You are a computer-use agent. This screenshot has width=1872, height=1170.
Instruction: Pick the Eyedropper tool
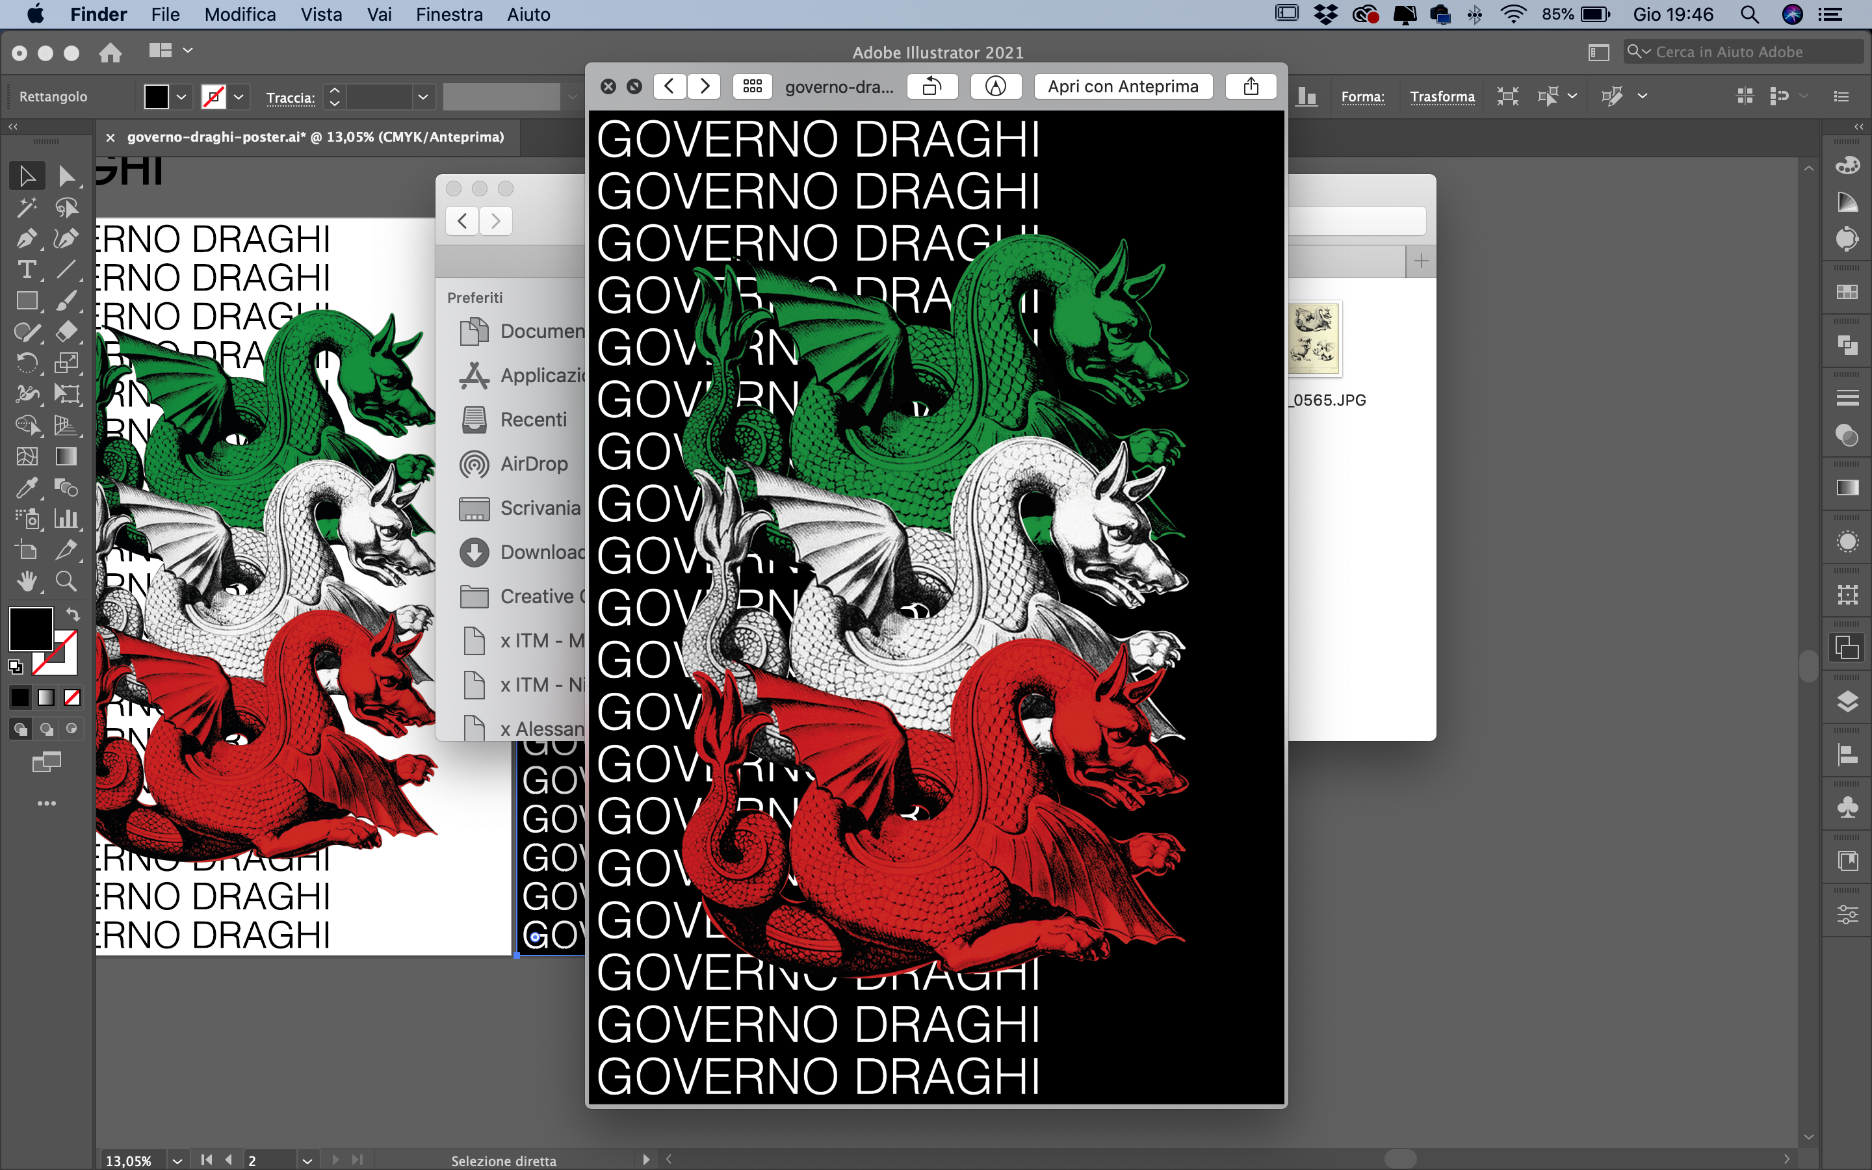click(27, 487)
